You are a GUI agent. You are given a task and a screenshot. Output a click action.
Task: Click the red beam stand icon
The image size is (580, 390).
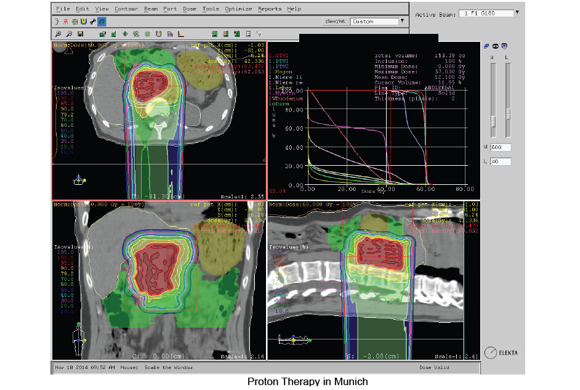(65, 22)
